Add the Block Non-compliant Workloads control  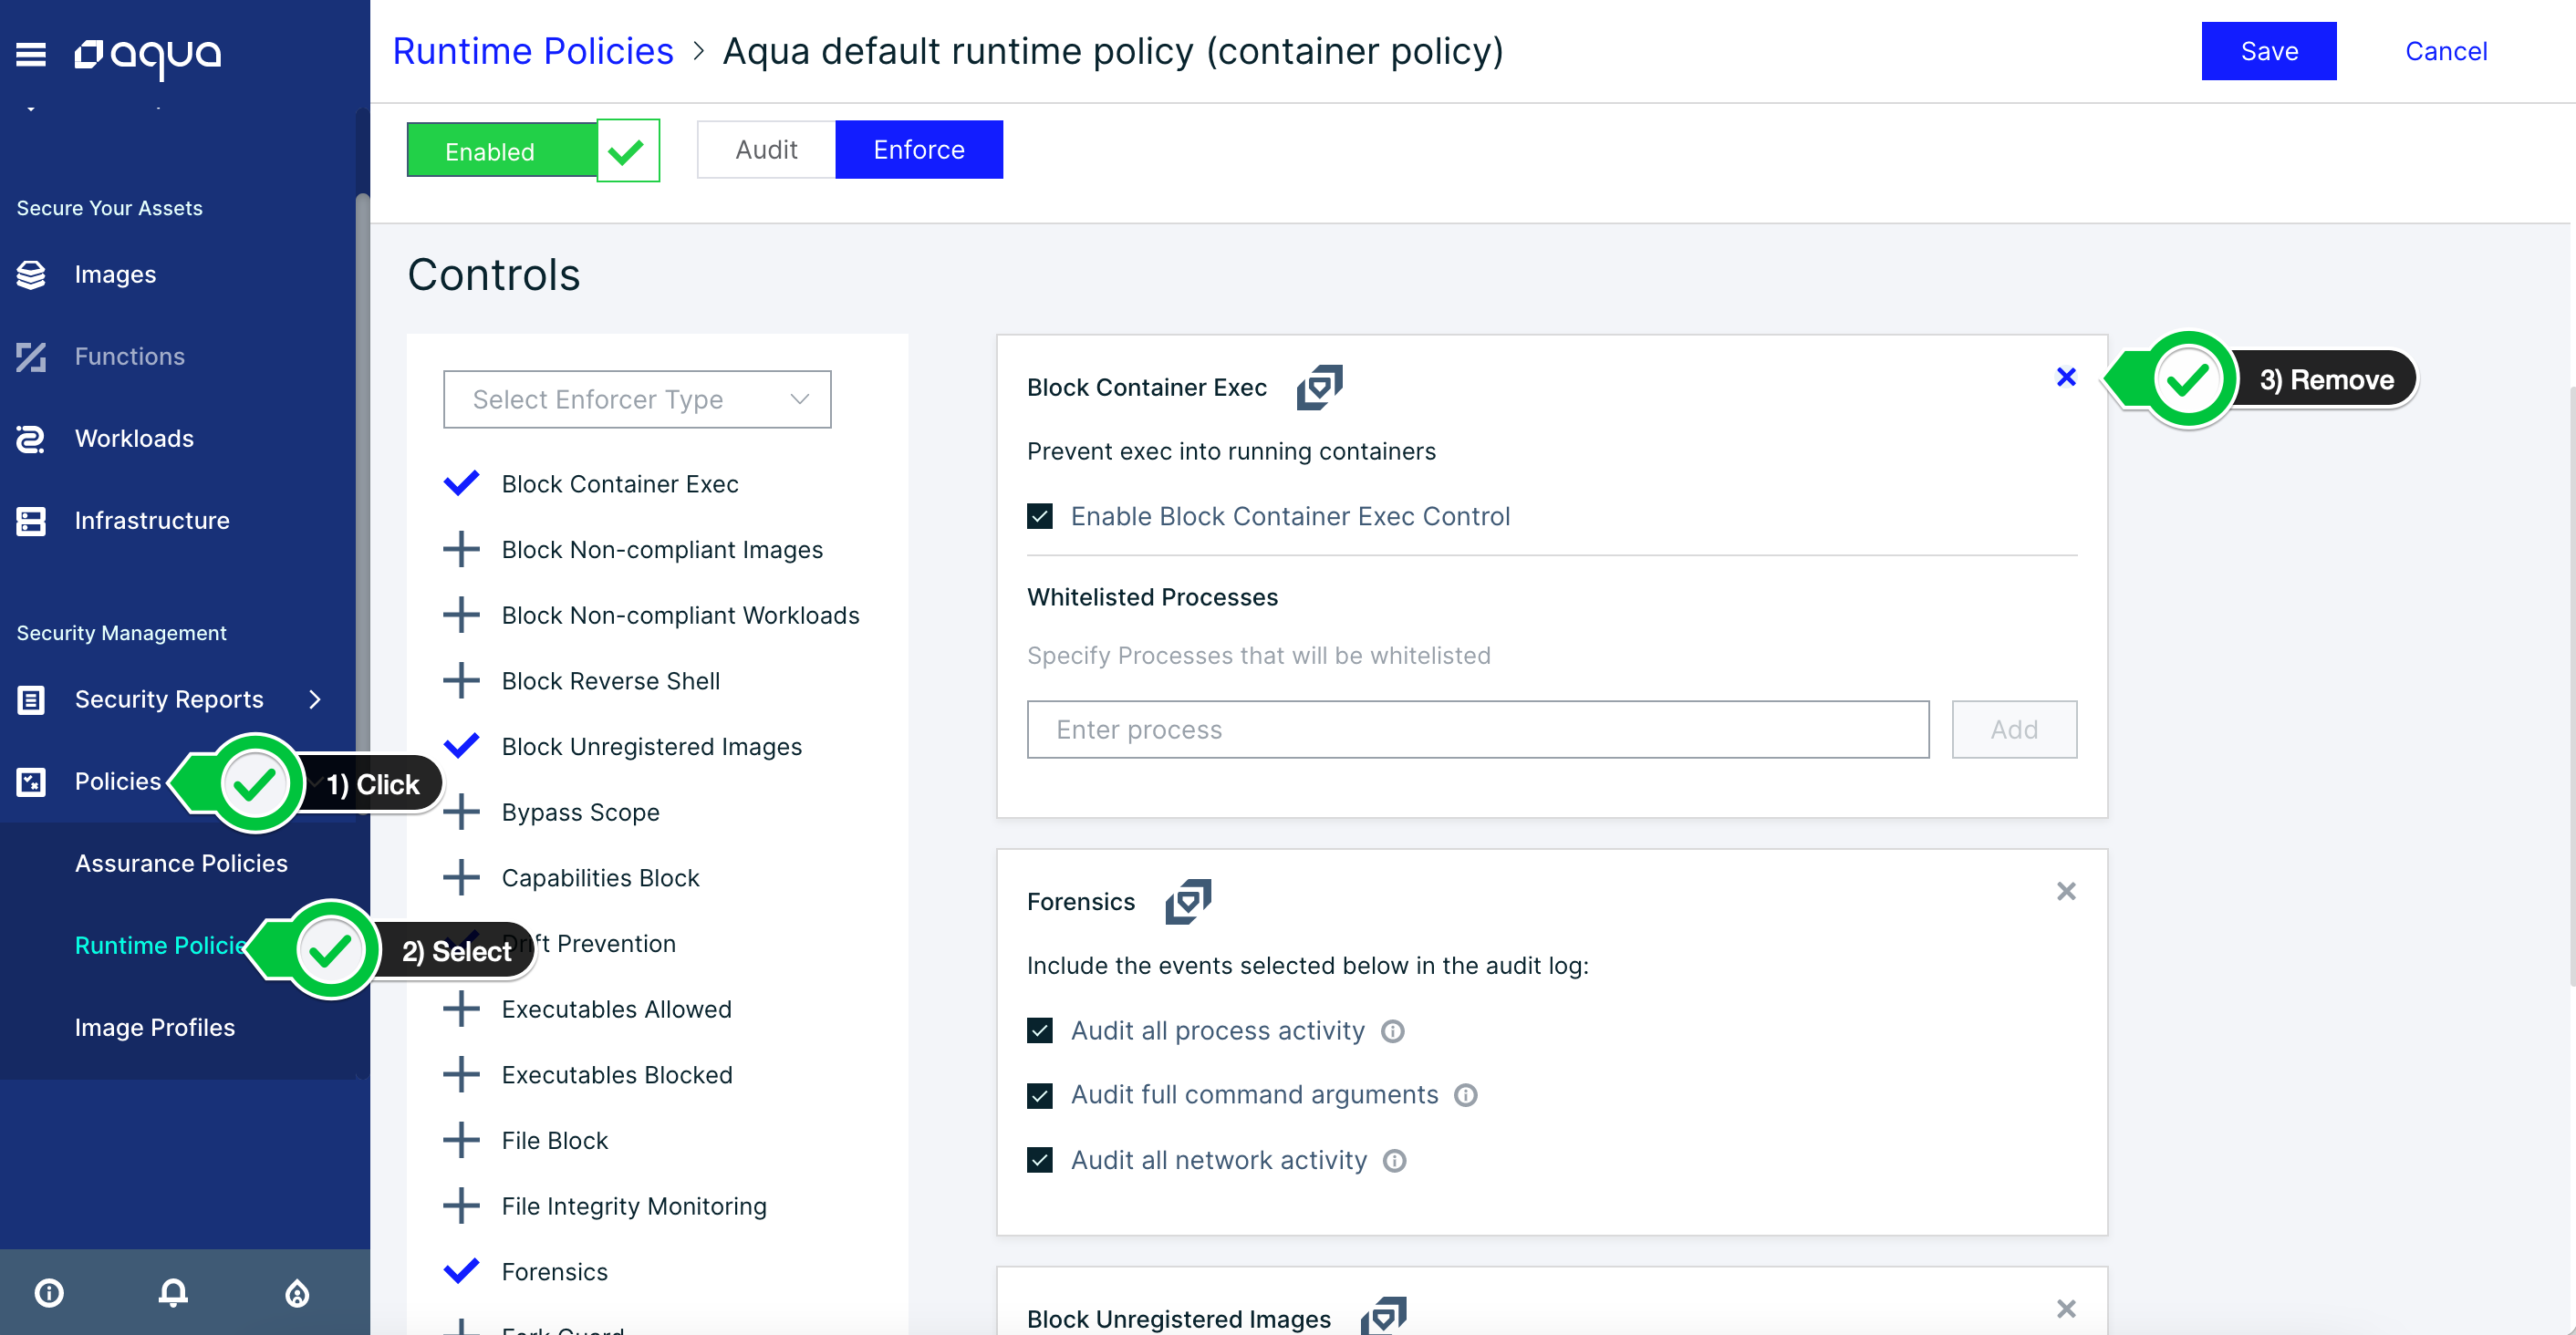[461, 615]
